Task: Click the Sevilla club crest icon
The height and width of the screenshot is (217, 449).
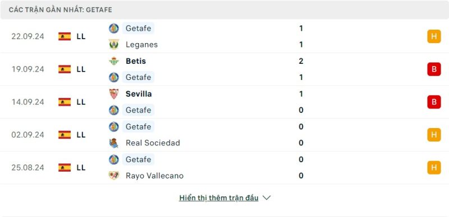Action: coord(114,93)
